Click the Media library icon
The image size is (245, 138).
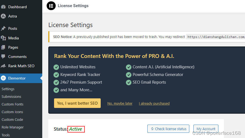(x=3, y=38)
